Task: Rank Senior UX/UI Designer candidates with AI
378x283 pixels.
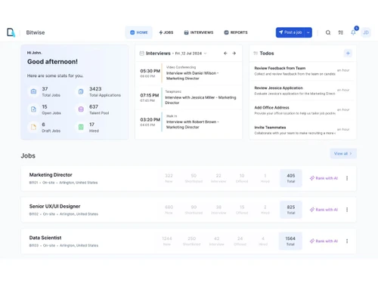Action: point(324,210)
